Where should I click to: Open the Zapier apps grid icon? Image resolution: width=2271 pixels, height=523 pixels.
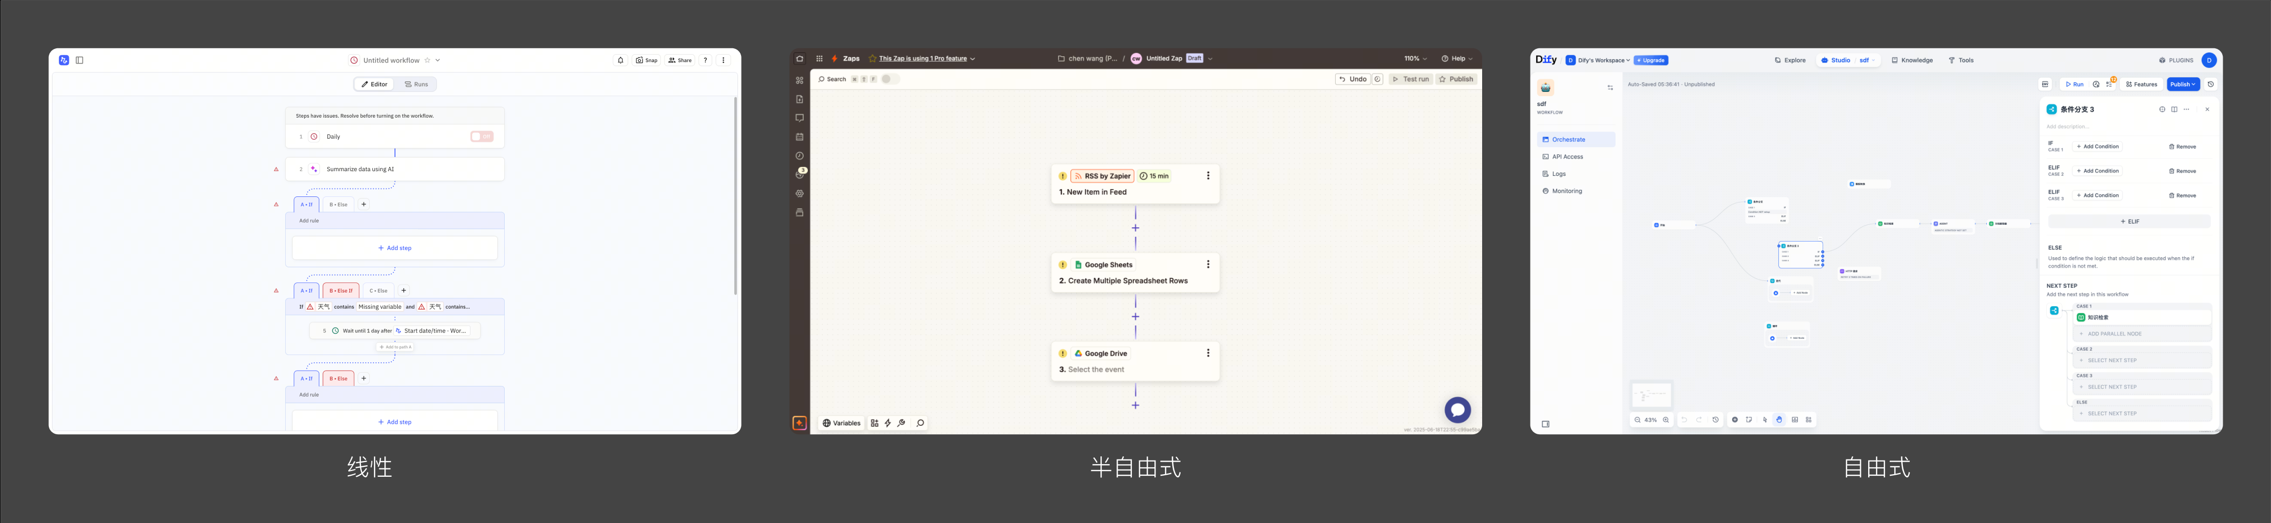click(819, 58)
